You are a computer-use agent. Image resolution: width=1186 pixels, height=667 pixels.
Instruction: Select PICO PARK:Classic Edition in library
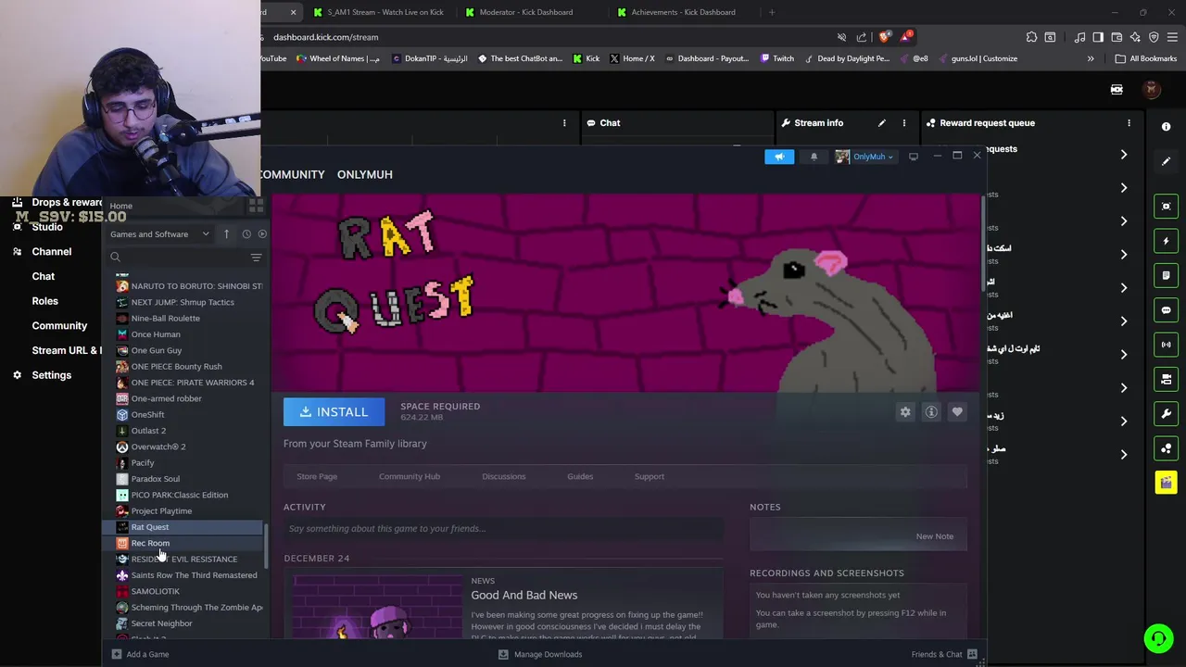tap(179, 495)
